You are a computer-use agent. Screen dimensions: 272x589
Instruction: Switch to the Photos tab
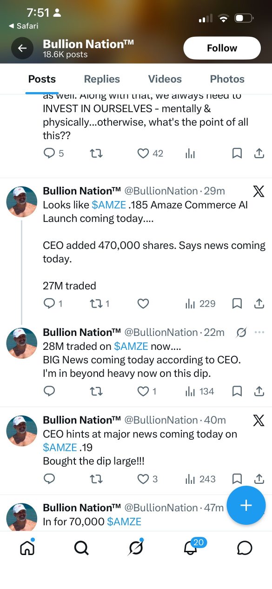(x=227, y=79)
